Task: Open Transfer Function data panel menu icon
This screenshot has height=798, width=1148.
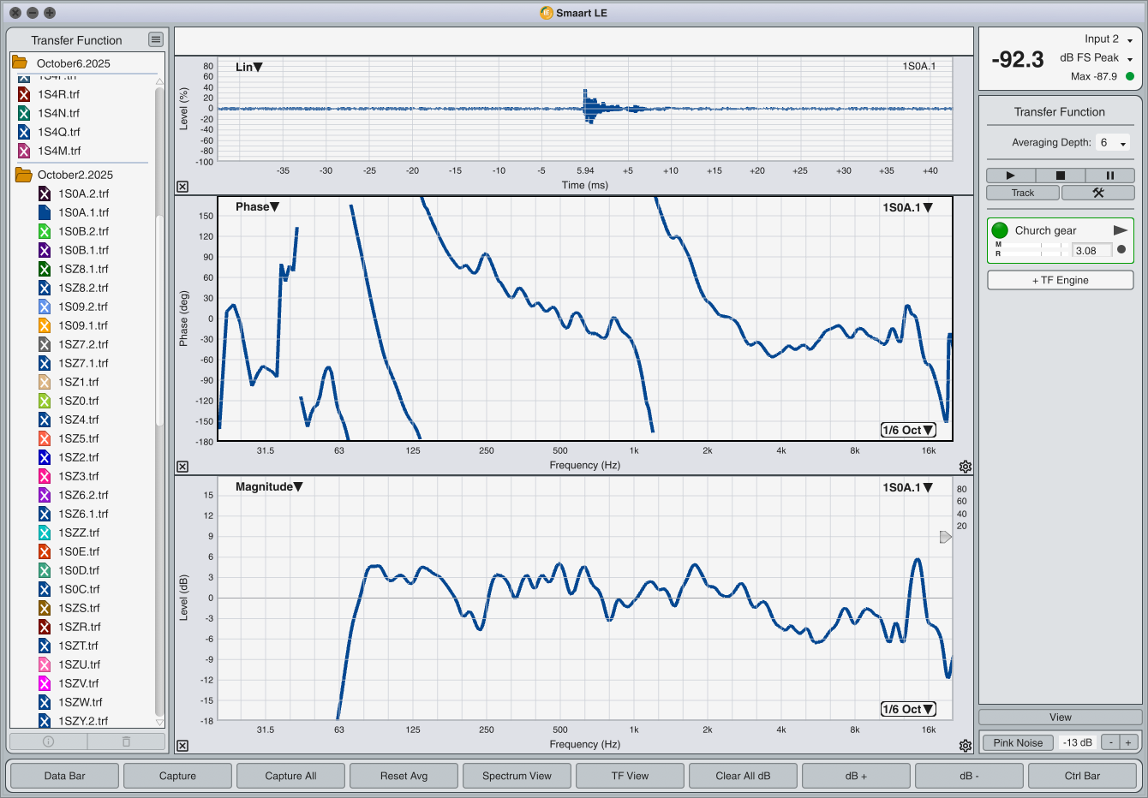Action: (x=155, y=39)
